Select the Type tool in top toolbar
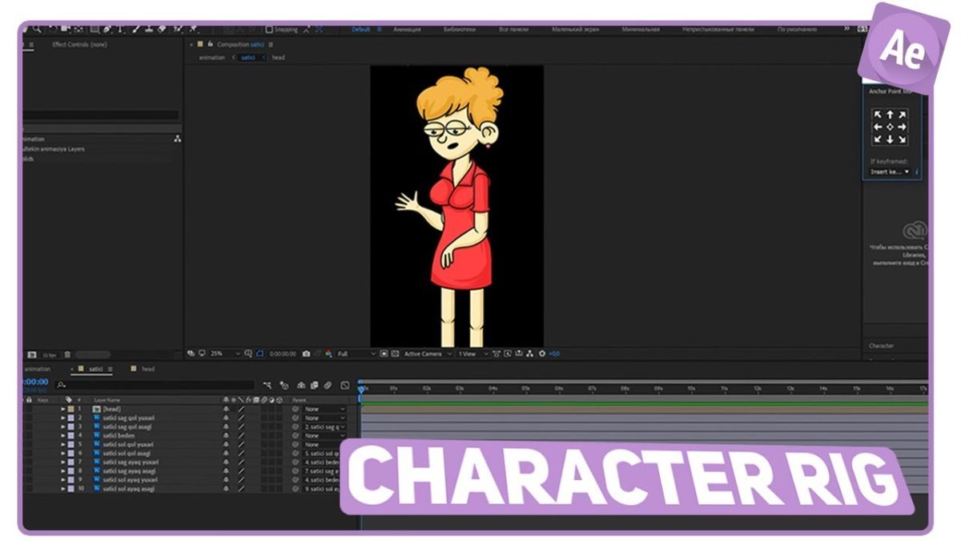The height and width of the screenshot is (541, 961). (x=120, y=29)
